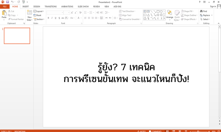Increase font size
Image resolution: width=221 pixels, height=132 pixels.
(72, 13)
